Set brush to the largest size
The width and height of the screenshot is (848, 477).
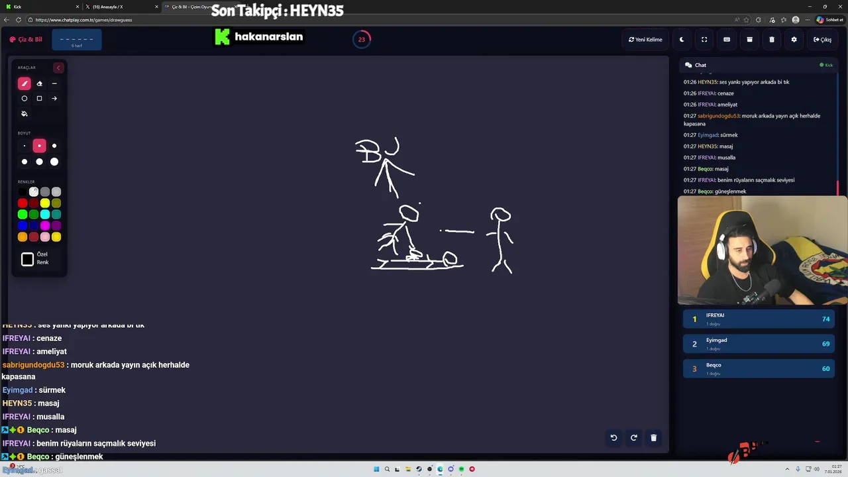pos(54,162)
